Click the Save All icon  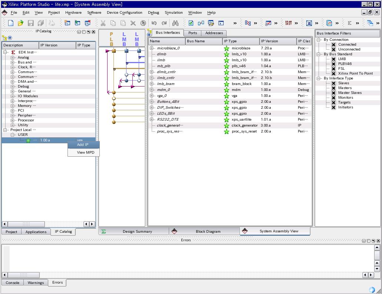pos(41,23)
